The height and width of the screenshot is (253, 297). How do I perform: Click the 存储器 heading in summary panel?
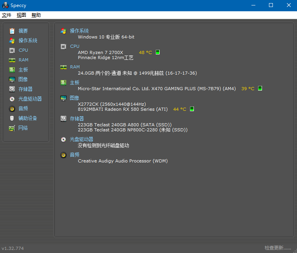pos(77,119)
